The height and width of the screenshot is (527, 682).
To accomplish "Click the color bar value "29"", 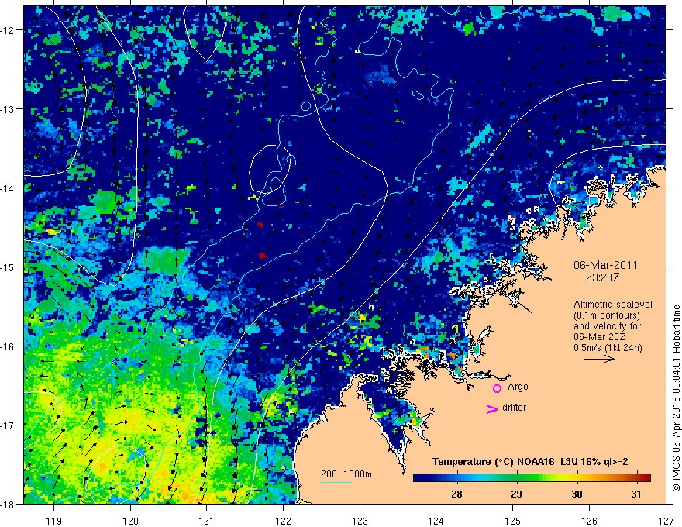I will pyautogui.click(x=516, y=494).
